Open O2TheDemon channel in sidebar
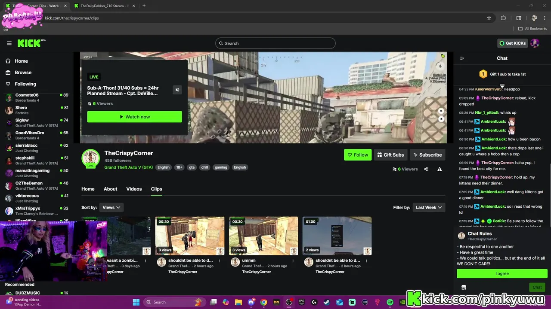Image resolution: width=551 pixels, height=309 pixels. tap(37, 185)
